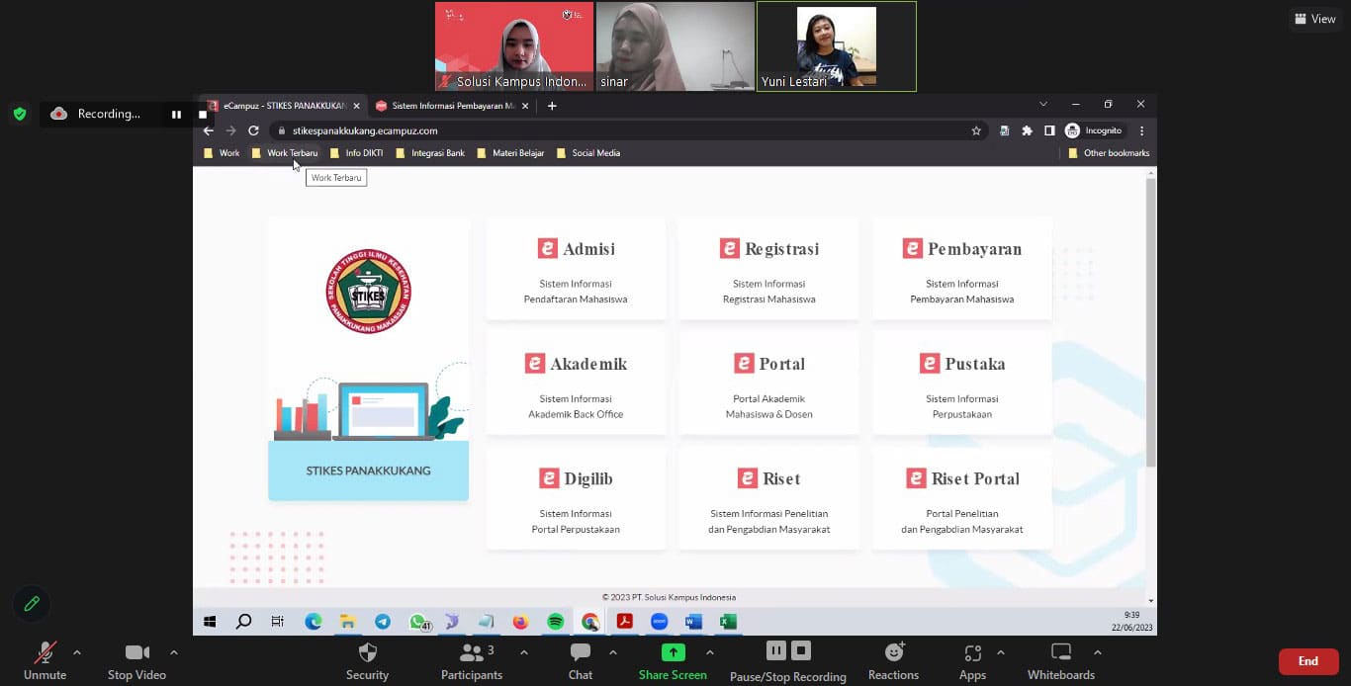Click the STIKES Panakkukang logo

(368, 291)
